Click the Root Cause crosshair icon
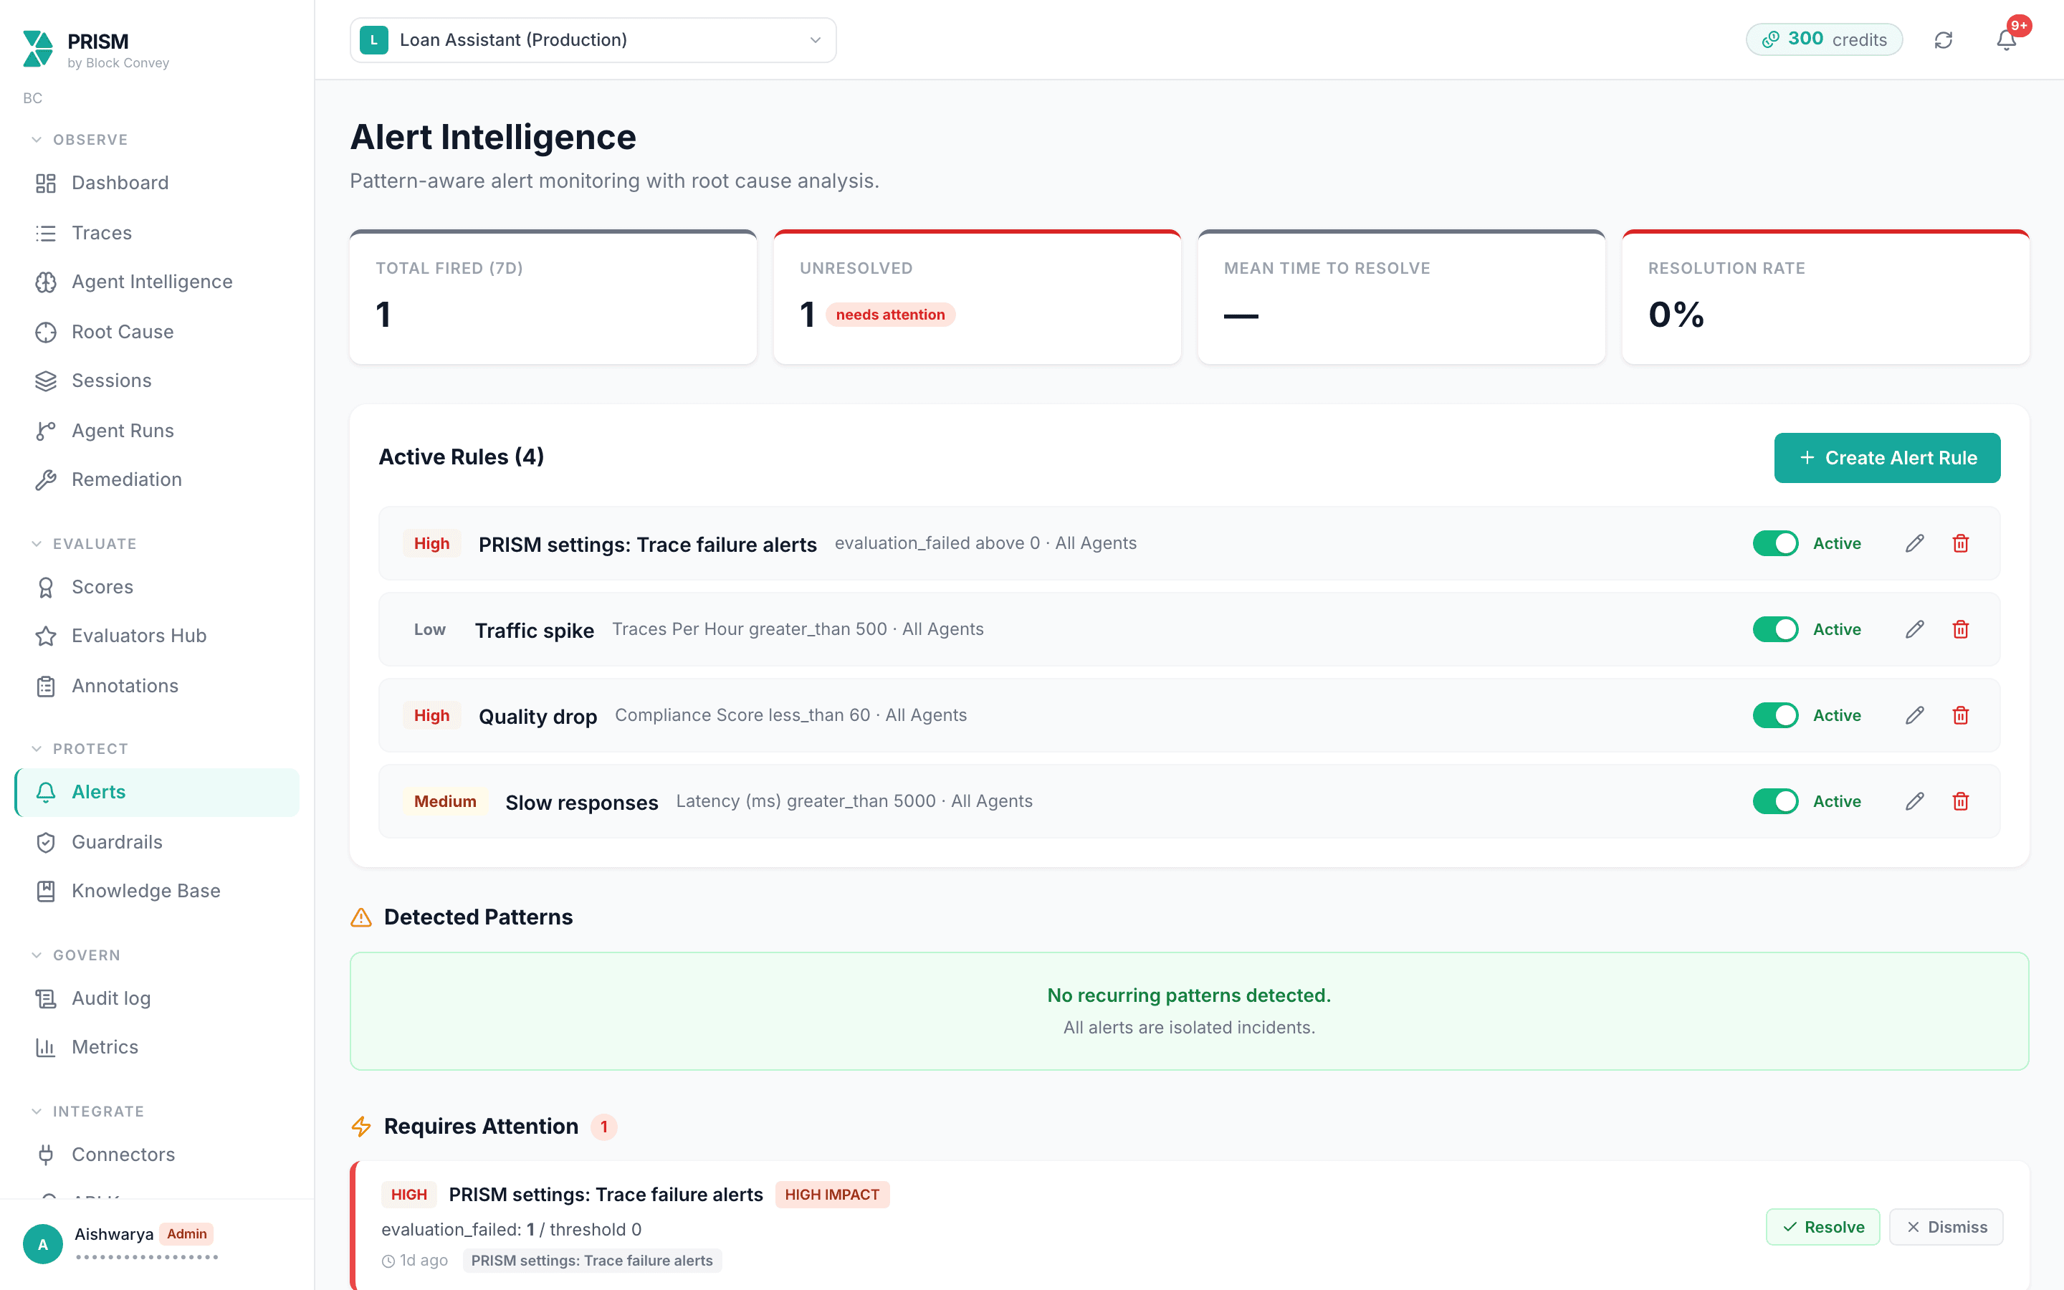The height and width of the screenshot is (1290, 2064). 46,332
